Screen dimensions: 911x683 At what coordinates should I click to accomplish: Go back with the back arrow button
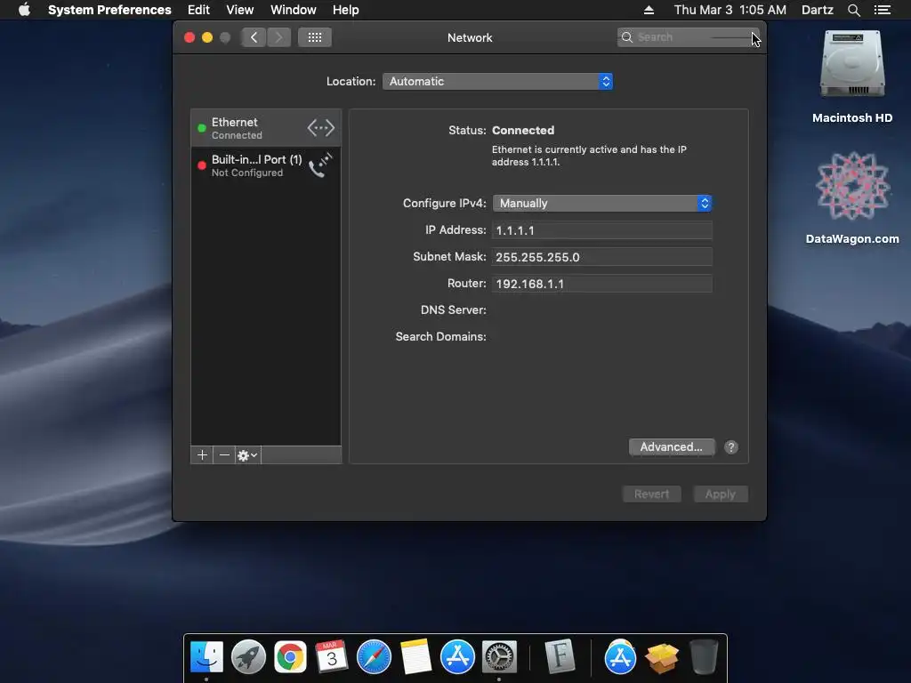(x=254, y=37)
